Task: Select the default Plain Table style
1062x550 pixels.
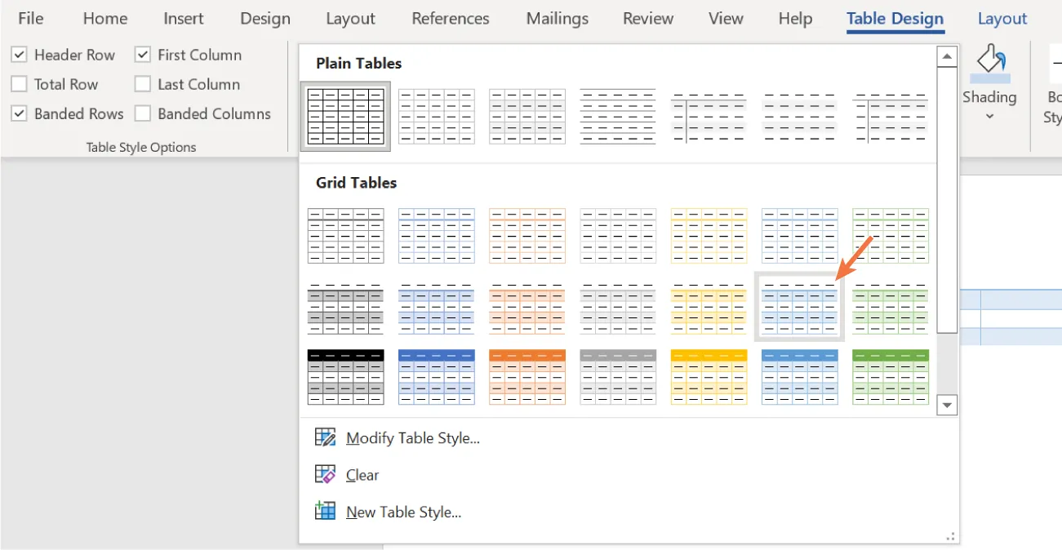Action: coord(345,115)
